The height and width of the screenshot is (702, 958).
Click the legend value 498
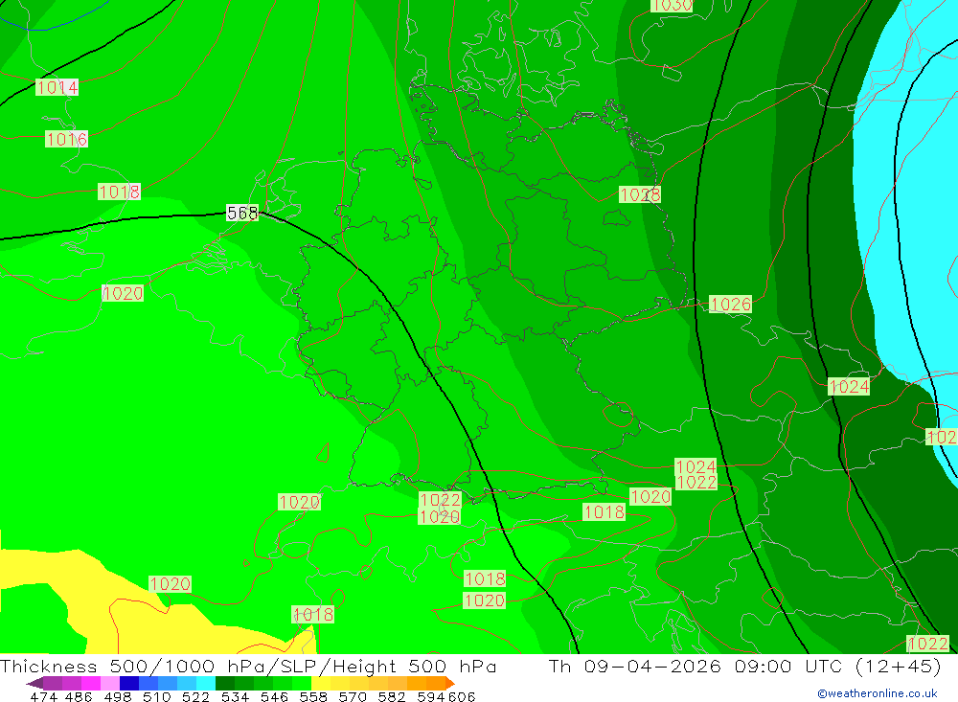pos(118,696)
